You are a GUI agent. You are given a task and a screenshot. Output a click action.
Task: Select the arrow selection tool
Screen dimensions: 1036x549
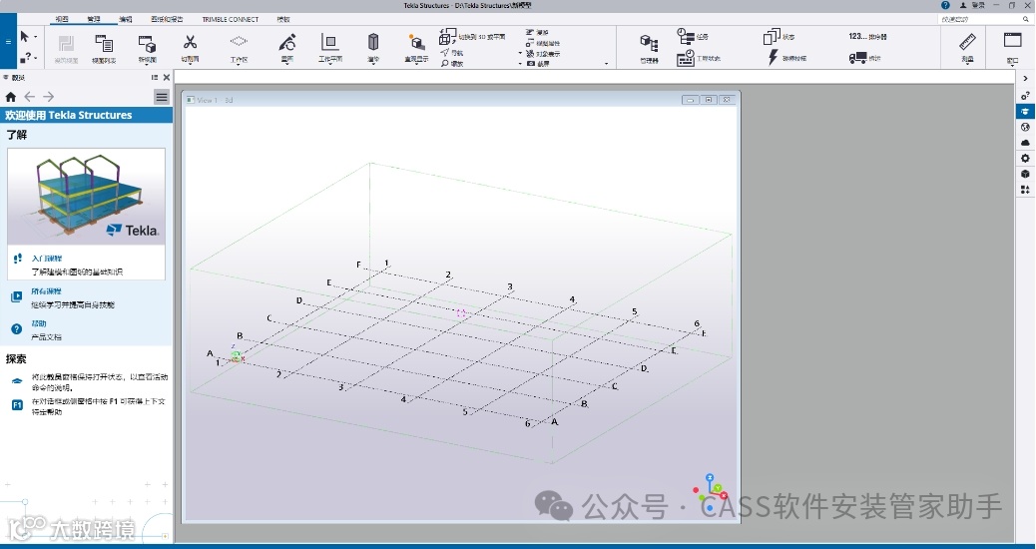click(x=24, y=36)
